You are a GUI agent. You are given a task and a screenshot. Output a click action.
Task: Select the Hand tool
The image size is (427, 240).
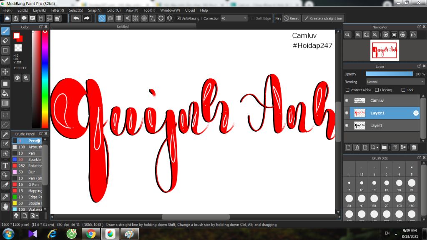tap(5, 207)
